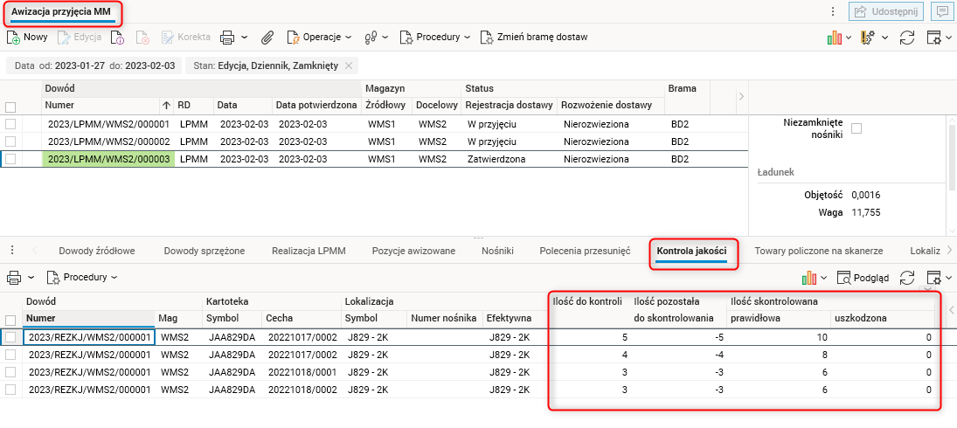Viewport: 957px width, 428px height.
Task: Toggle the Niezamknięte nośniki checkbox
Action: [856, 128]
